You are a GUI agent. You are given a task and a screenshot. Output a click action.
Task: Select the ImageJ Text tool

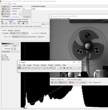(44, 68)
